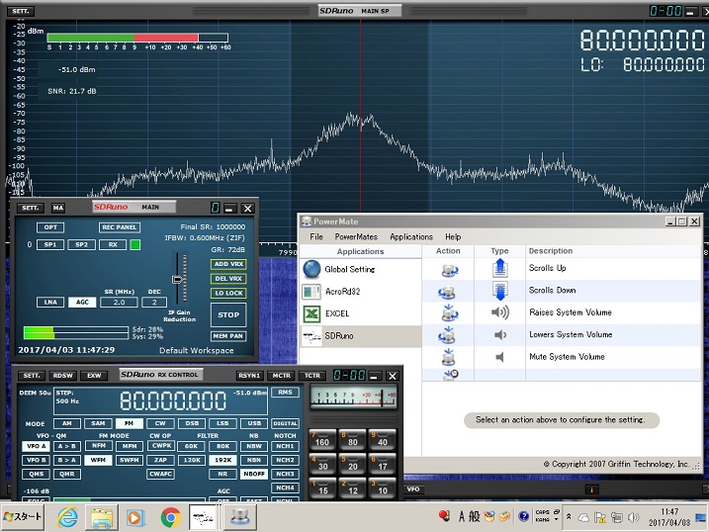The width and height of the screenshot is (709, 532).
Task: Select the AcroRd32 application icon
Action: (x=311, y=292)
